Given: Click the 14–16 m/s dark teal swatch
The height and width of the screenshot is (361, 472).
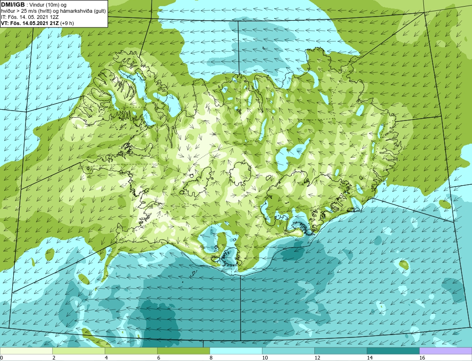Looking at the screenshot, I should click(393, 351).
